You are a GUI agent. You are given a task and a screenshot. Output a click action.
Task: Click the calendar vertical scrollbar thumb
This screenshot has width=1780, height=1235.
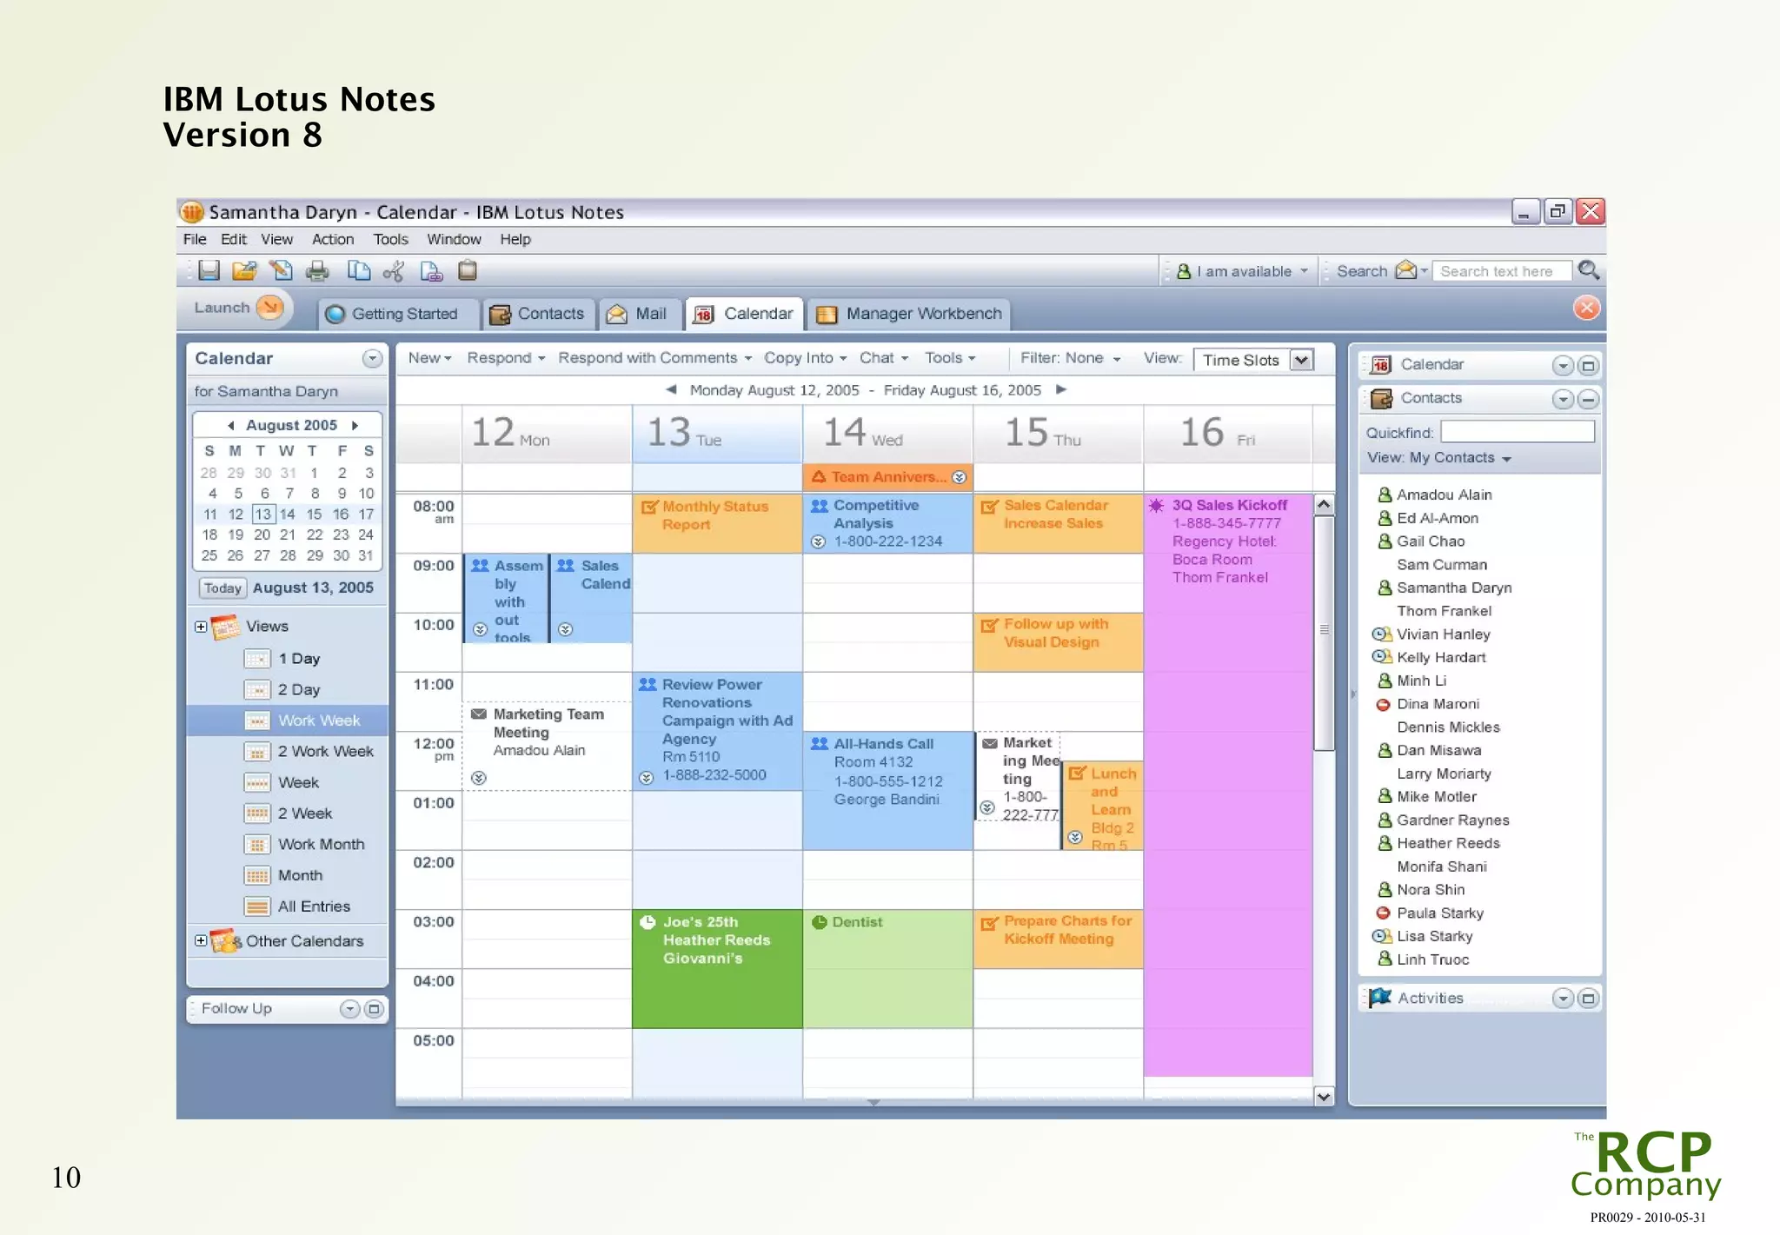click(1324, 632)
